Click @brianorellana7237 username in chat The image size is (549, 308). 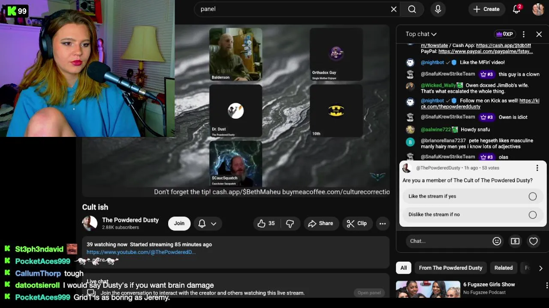coord(443,141)
